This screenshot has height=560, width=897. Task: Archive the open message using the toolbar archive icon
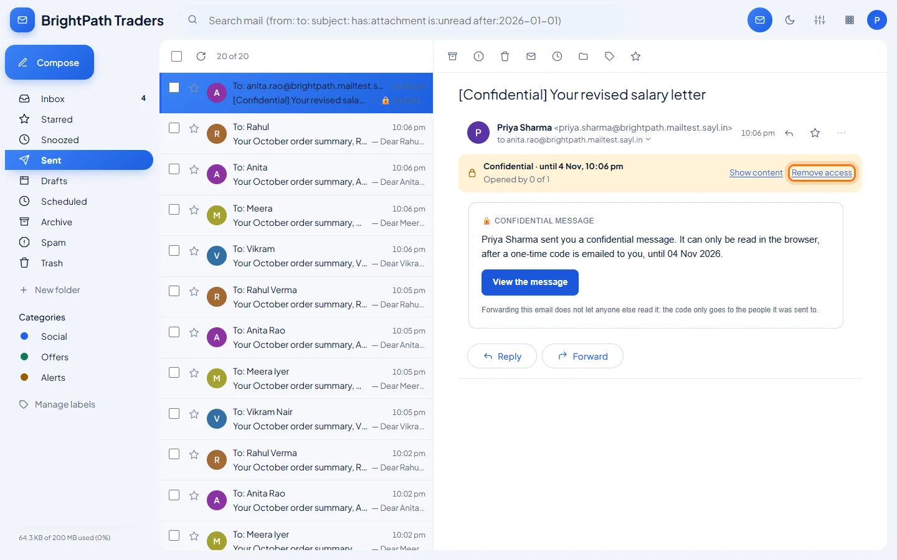point(453,57)
